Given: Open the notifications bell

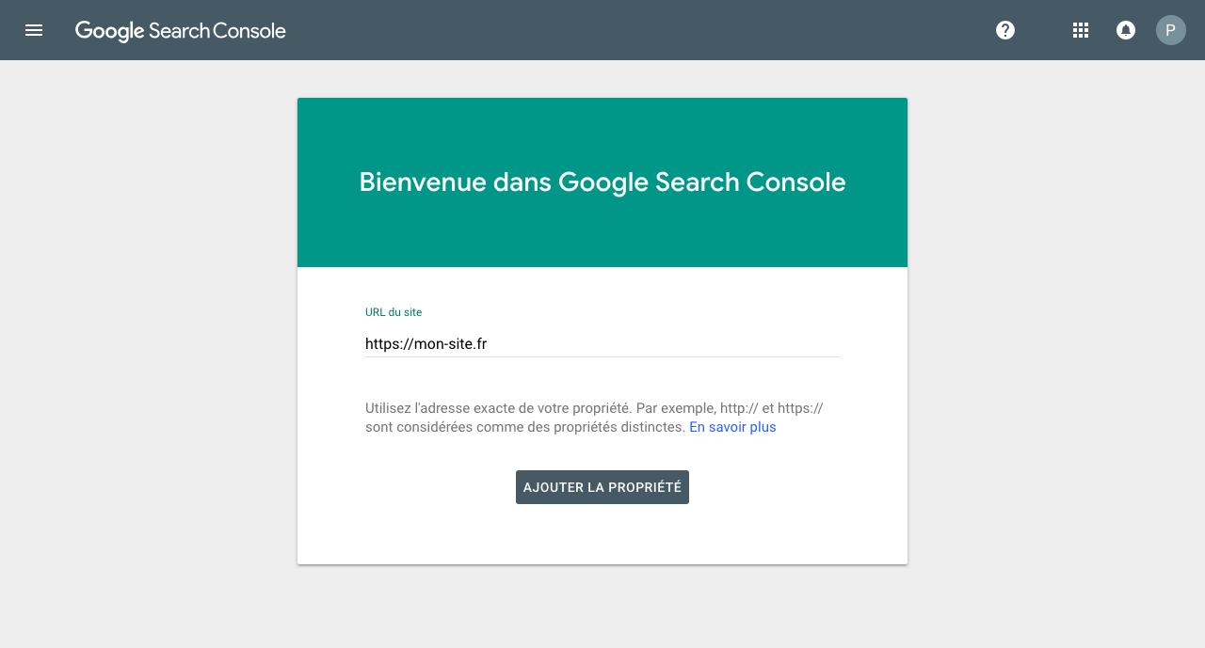Looking at the screenshot, I should click(1125, 30).
